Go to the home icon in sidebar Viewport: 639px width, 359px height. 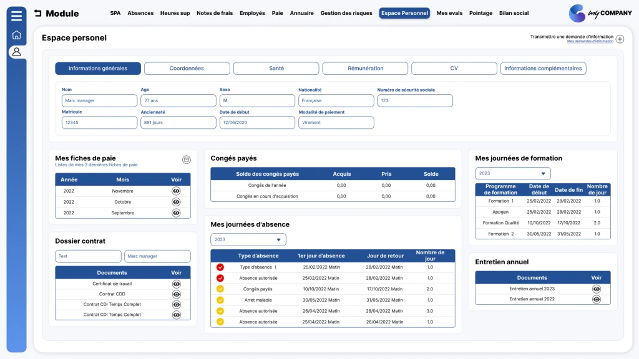point(16,35)
